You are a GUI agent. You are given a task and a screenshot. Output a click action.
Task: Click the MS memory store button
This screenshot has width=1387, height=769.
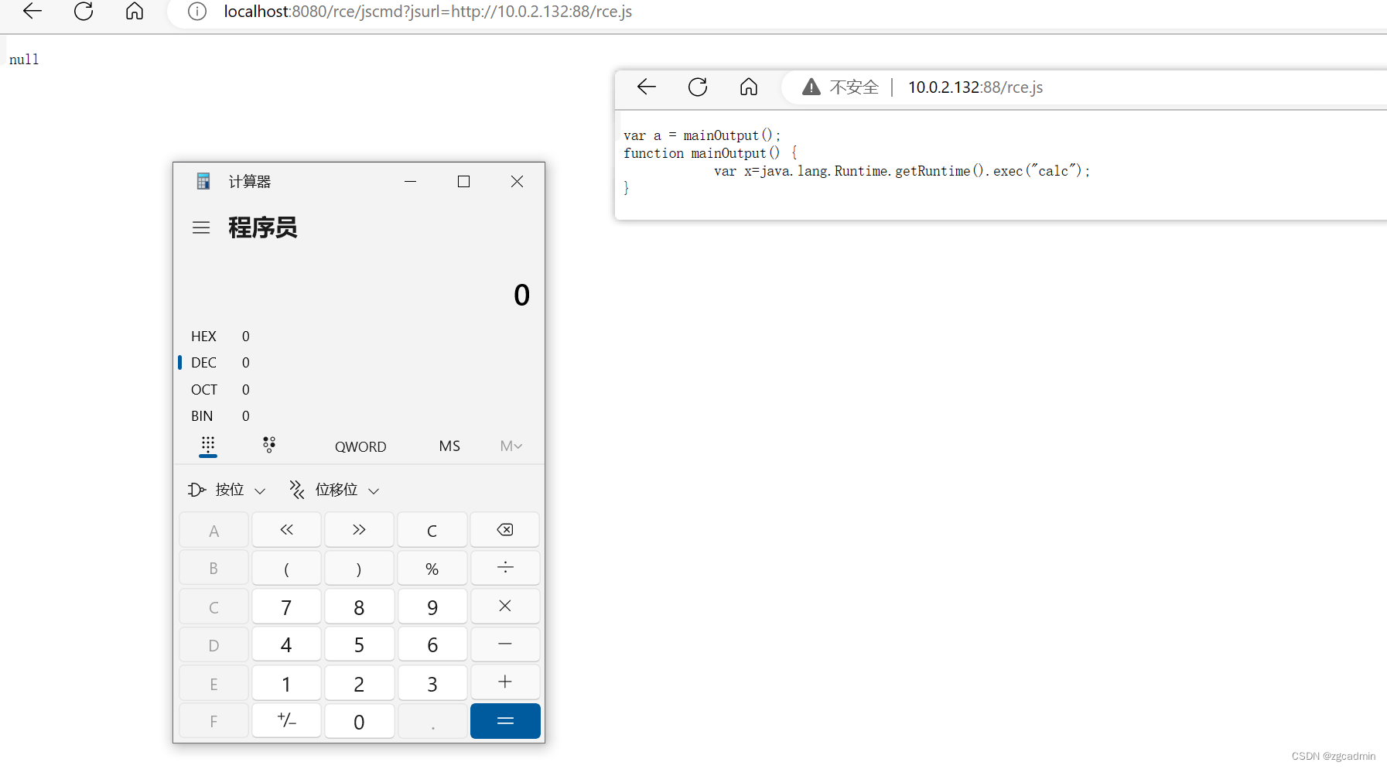click(x=449, y=446)
